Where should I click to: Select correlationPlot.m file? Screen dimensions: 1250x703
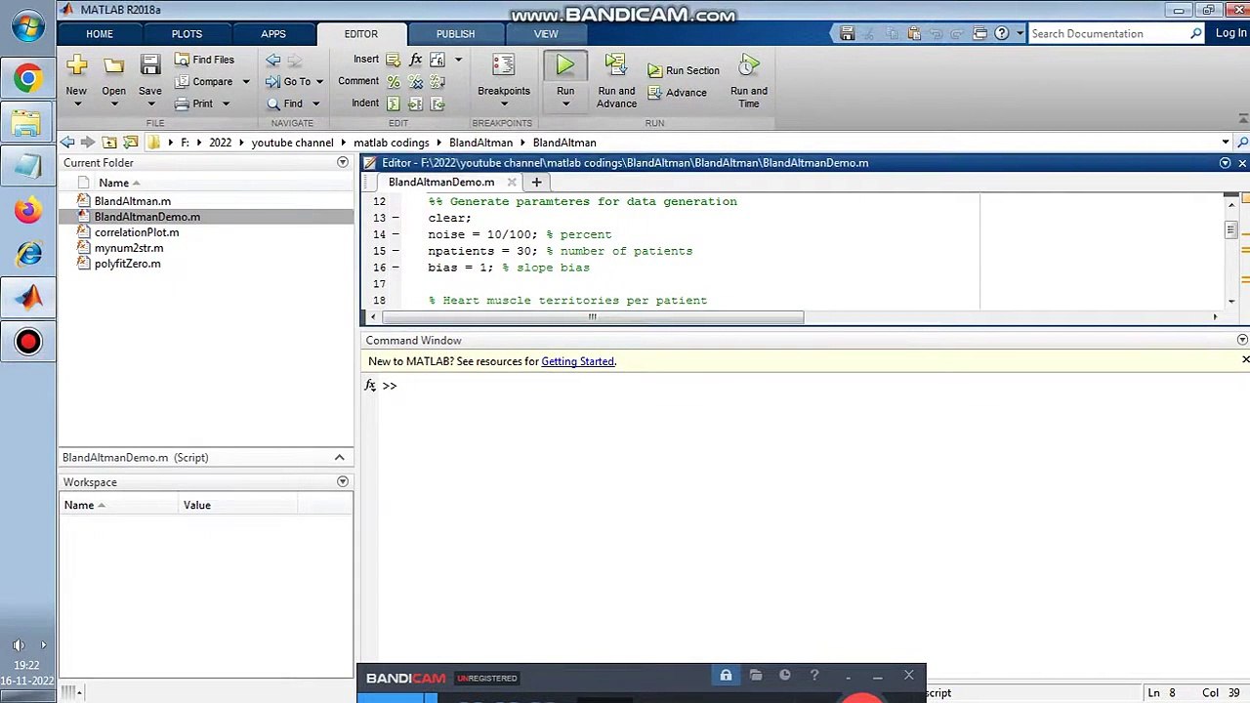(x=136, y=232)
